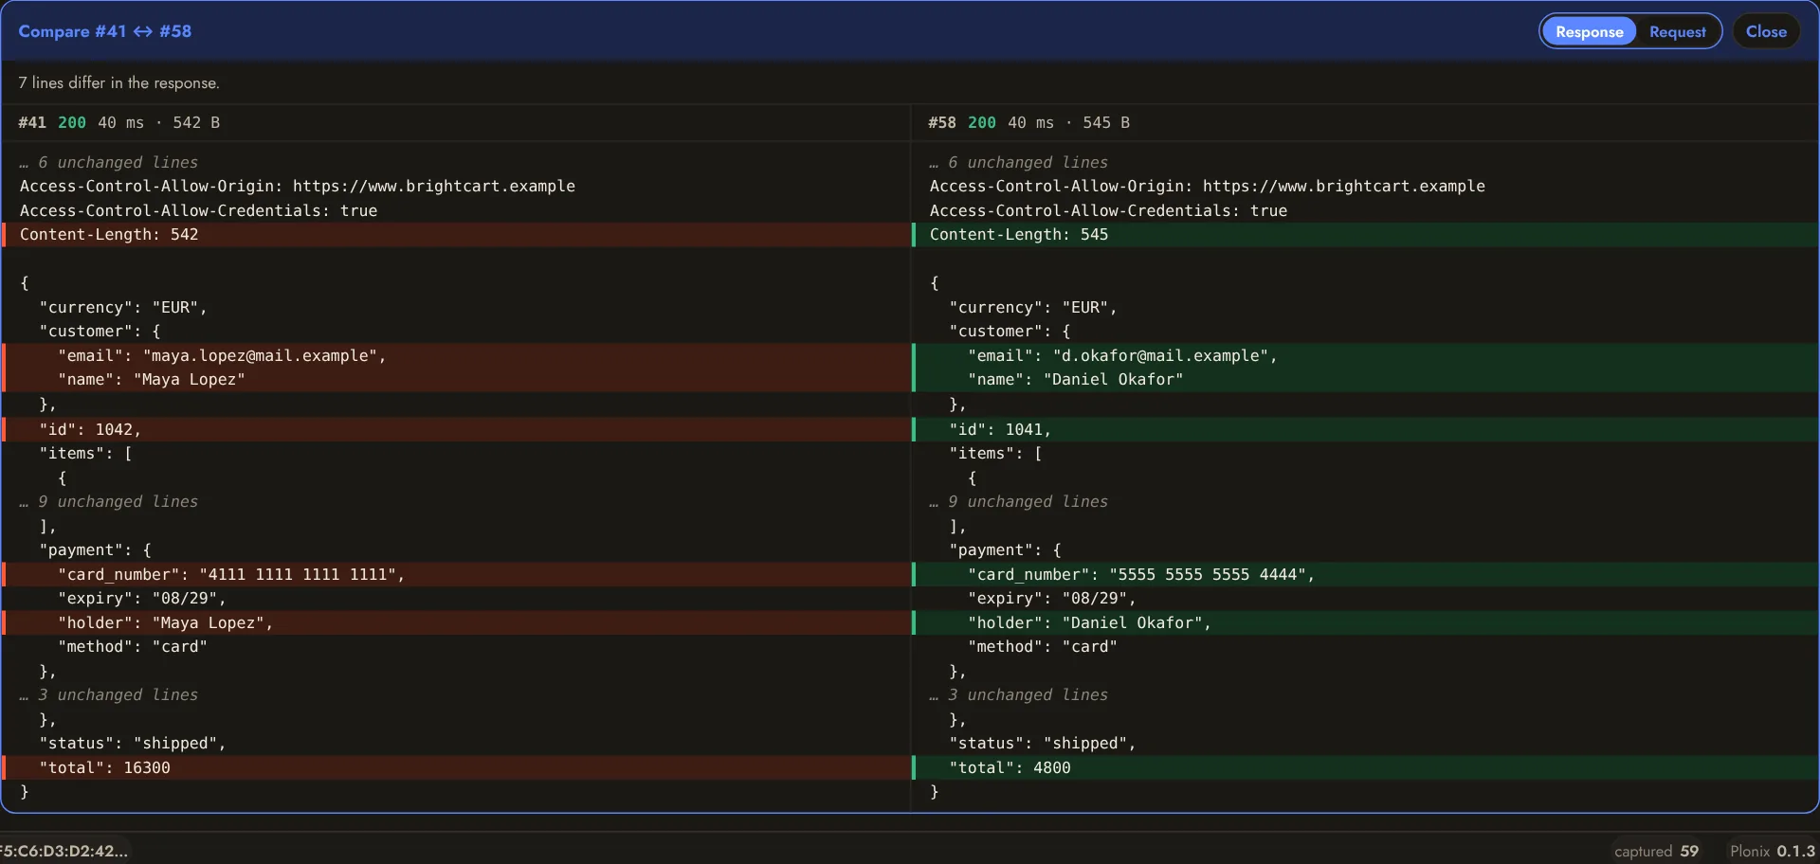Switch to the Response view
Image resolution: width=1820 pixels, height=864 pixels.
[x=1589, y=31]
